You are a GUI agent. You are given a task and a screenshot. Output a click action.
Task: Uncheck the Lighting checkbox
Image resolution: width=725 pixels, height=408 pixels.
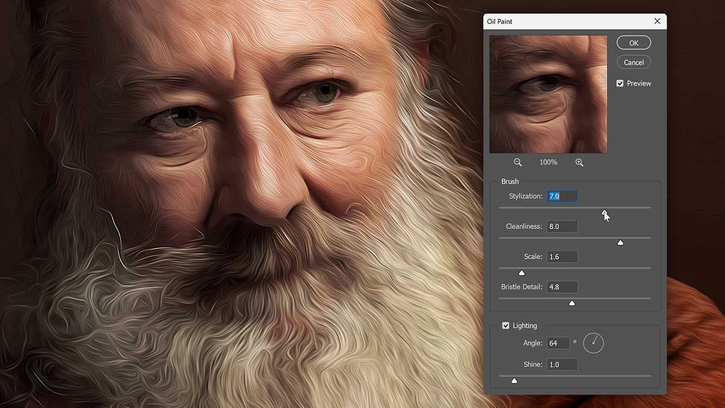[x=506, y=326]
